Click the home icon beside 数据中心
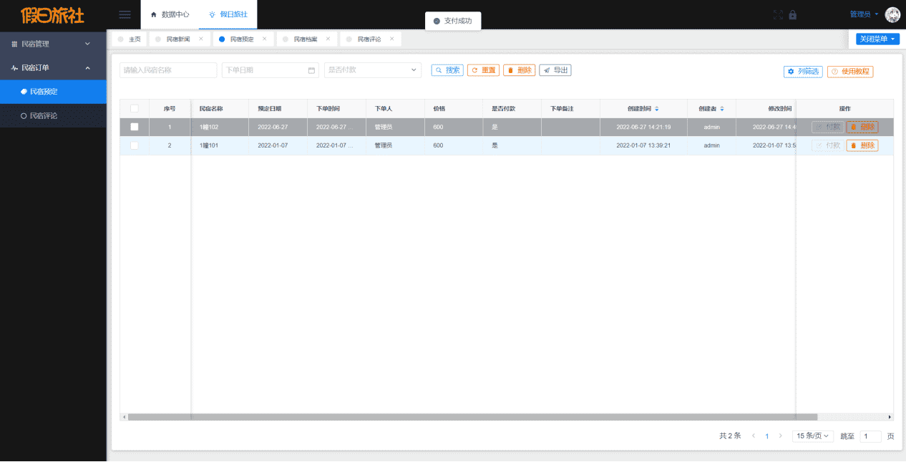Viewport: 906px width, 462px height. [153, 14]
